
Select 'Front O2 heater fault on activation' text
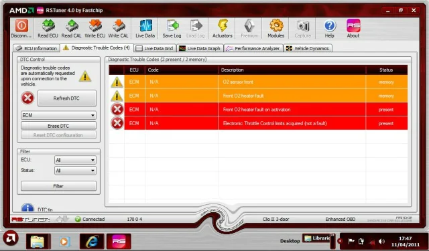[257, 110]
